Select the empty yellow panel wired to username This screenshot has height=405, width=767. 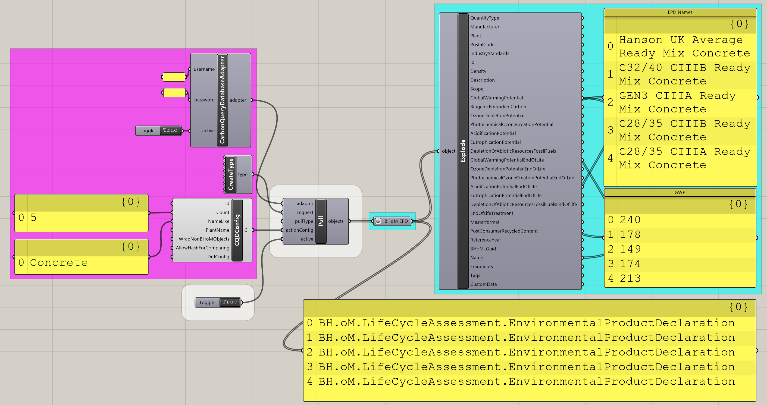pyautogui.click(x=174, y=77)
